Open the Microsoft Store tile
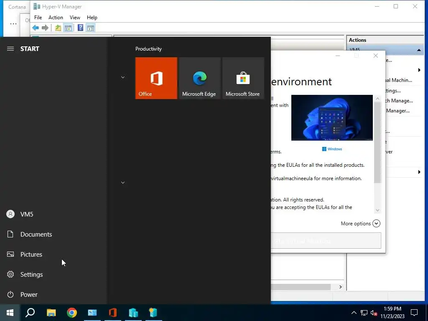Screen dimensions: 428x321 click(243, 78)
